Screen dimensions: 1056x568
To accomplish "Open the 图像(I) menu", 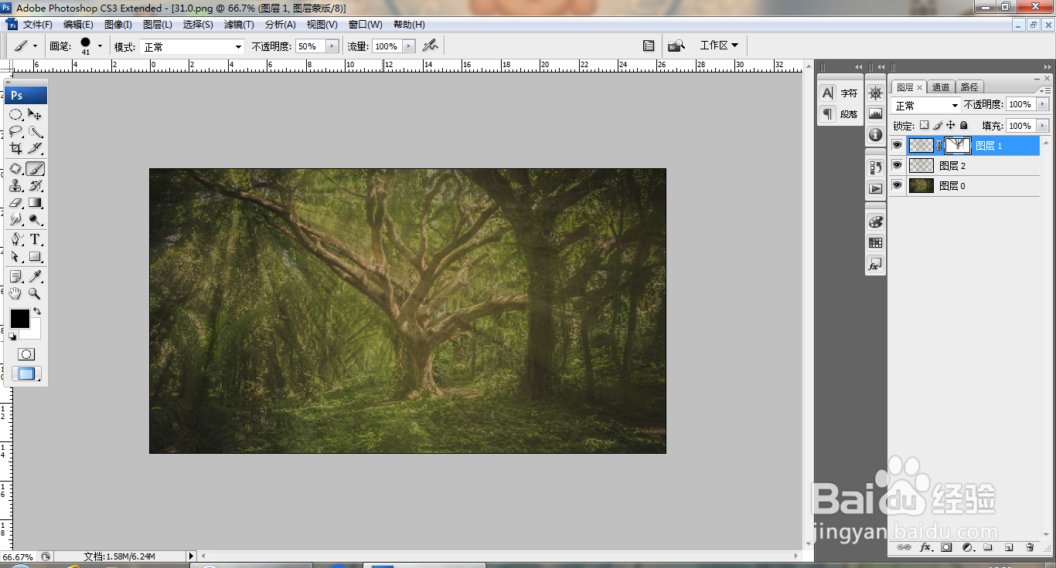I will (x=118, y=25).
